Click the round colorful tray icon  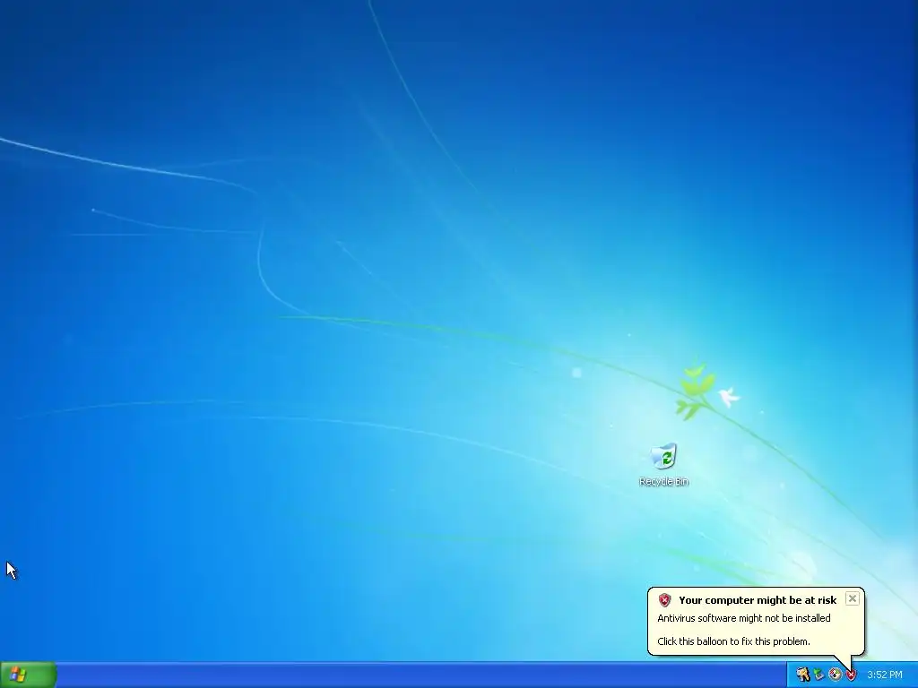835,675
